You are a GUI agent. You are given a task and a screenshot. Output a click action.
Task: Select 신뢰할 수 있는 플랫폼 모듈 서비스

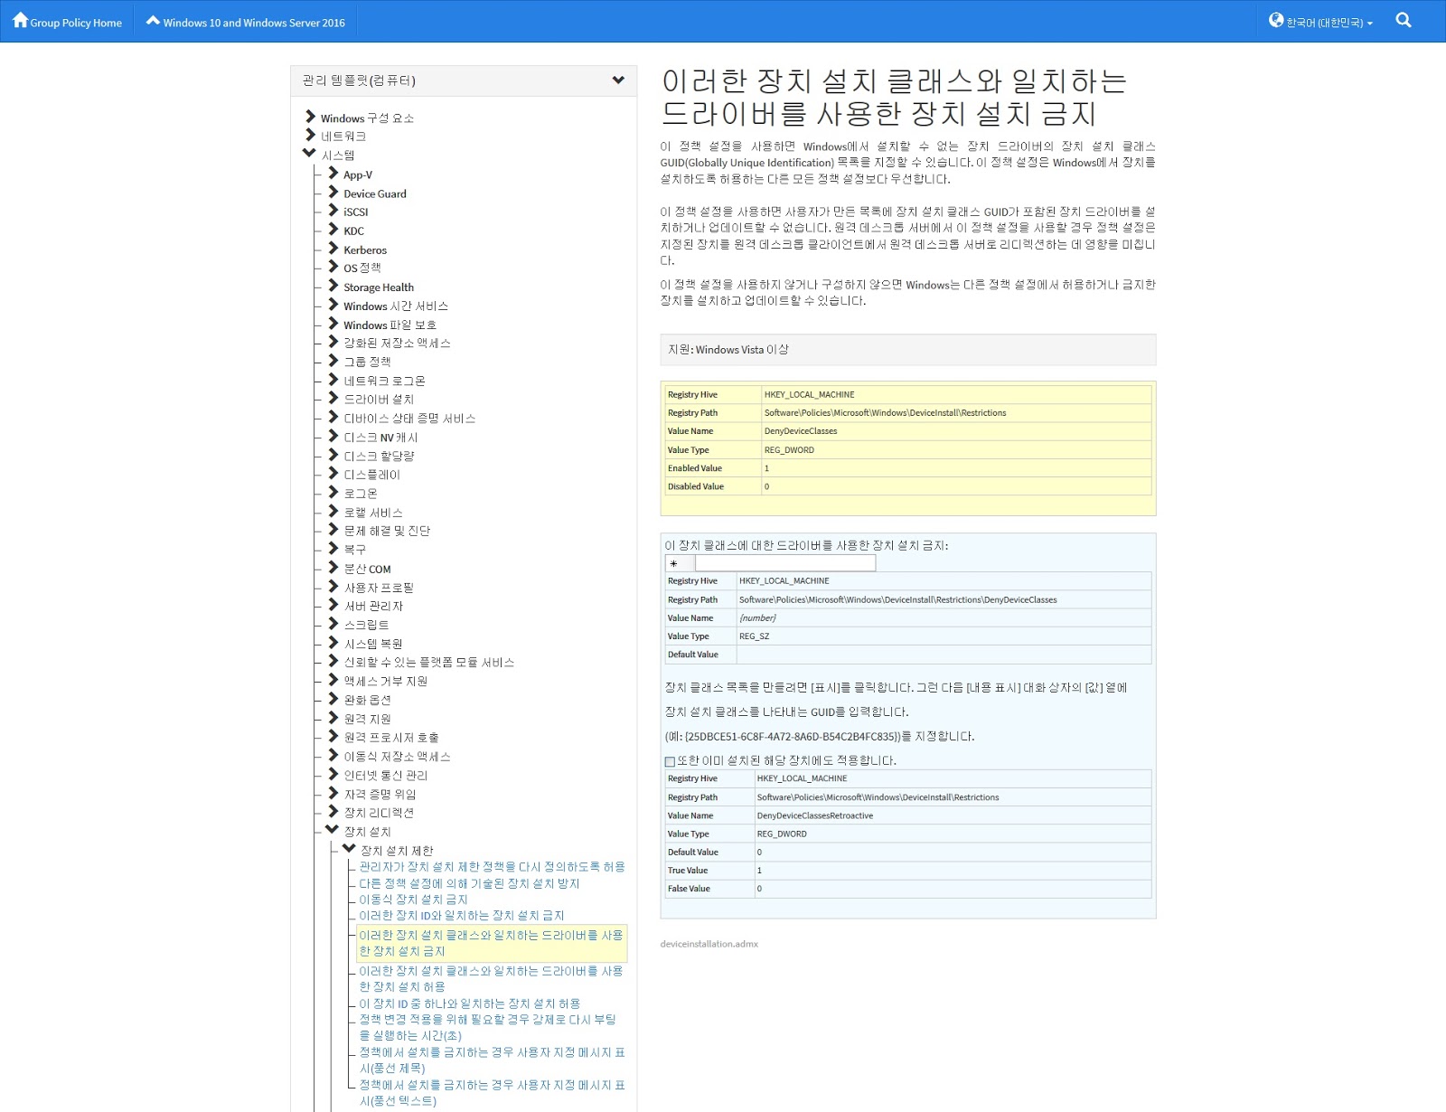(x=429, y=663)
